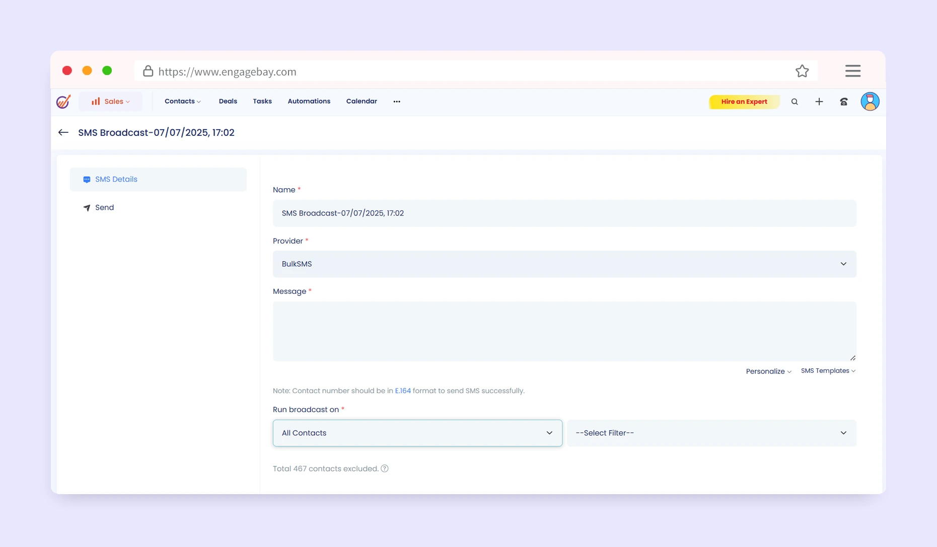937x547 pixels.
Task: Open the Automations menu item
Action: pyautogui.click(x=309, y=101)
